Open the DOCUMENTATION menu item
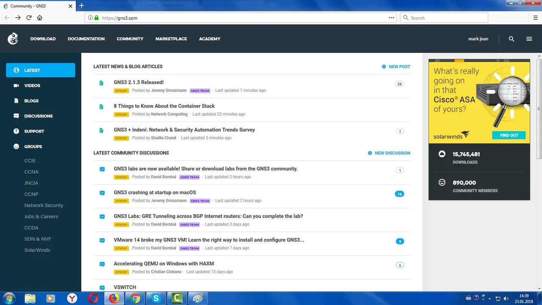This screenshot has width=542, height=305. click(x=86, y=39)
